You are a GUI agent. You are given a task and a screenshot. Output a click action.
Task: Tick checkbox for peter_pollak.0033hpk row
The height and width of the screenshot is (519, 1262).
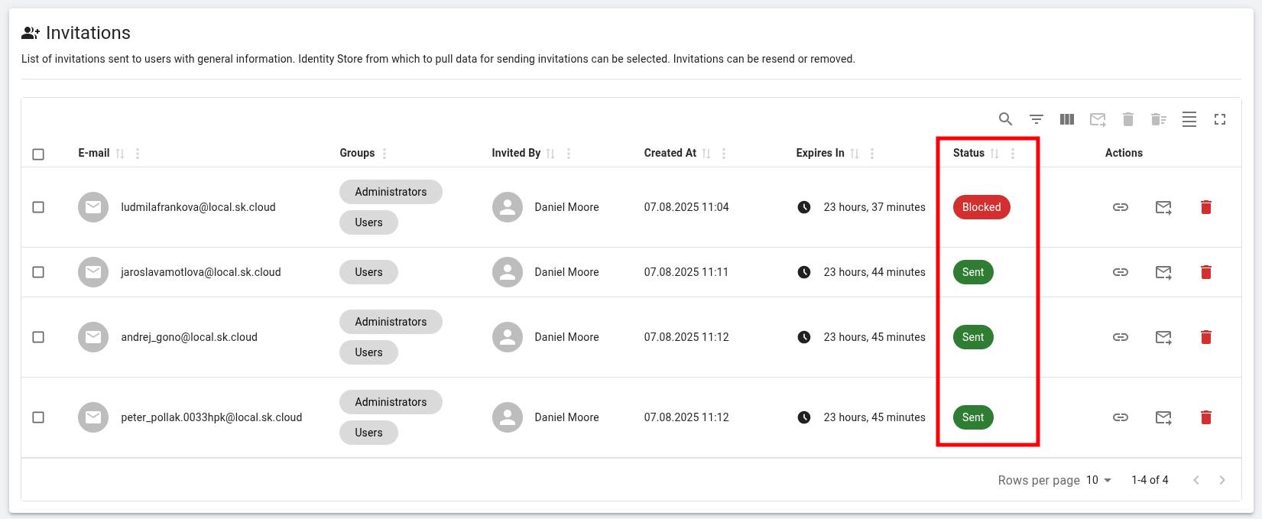click(38, 417)
